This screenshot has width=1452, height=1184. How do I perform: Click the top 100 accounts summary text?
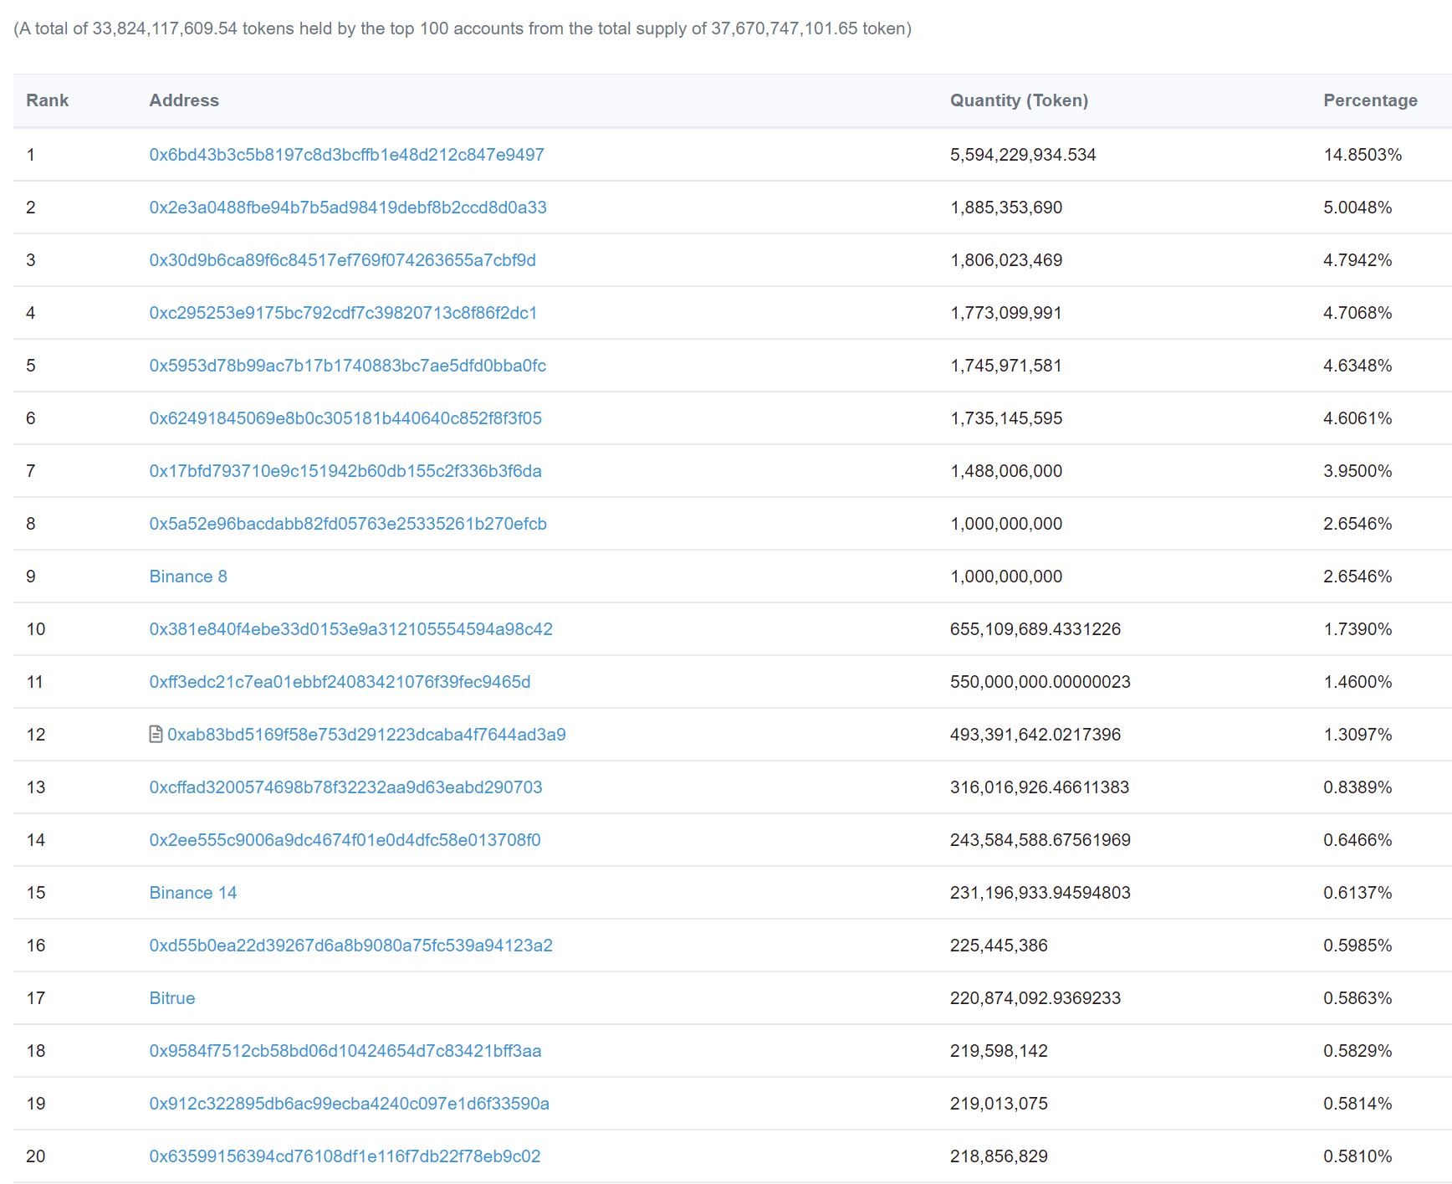coord(463,28)
